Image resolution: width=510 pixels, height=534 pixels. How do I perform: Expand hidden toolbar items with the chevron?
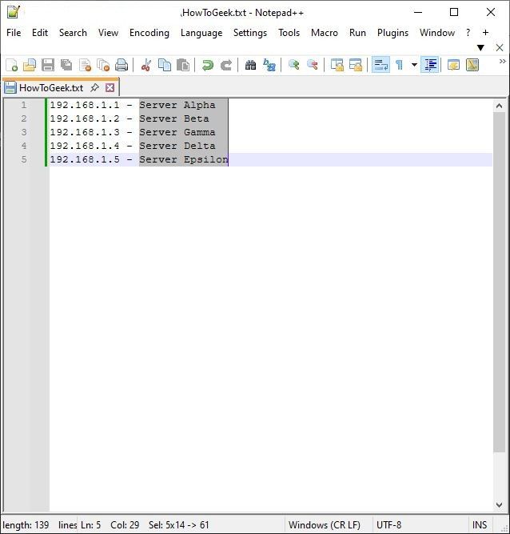point(502,62)
